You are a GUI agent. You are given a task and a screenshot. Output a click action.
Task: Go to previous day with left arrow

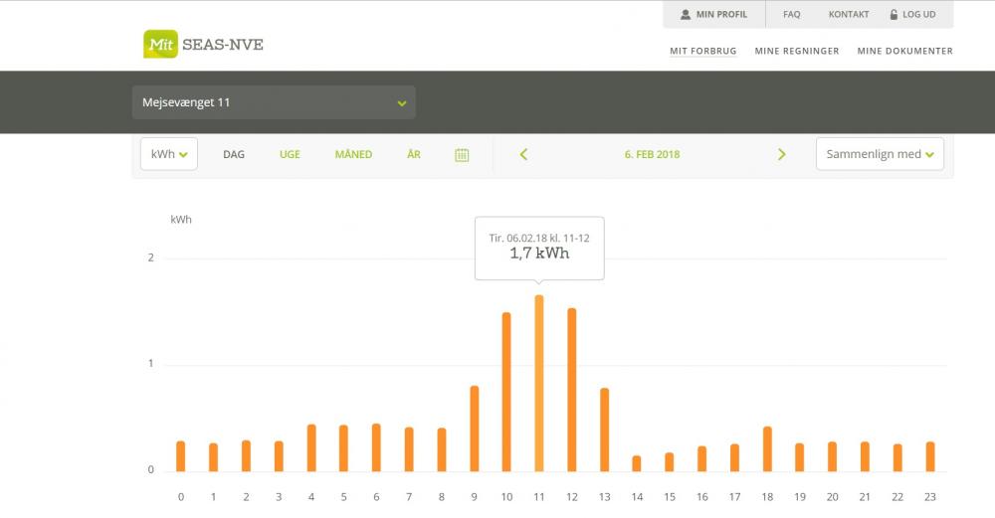click(523, 154)
